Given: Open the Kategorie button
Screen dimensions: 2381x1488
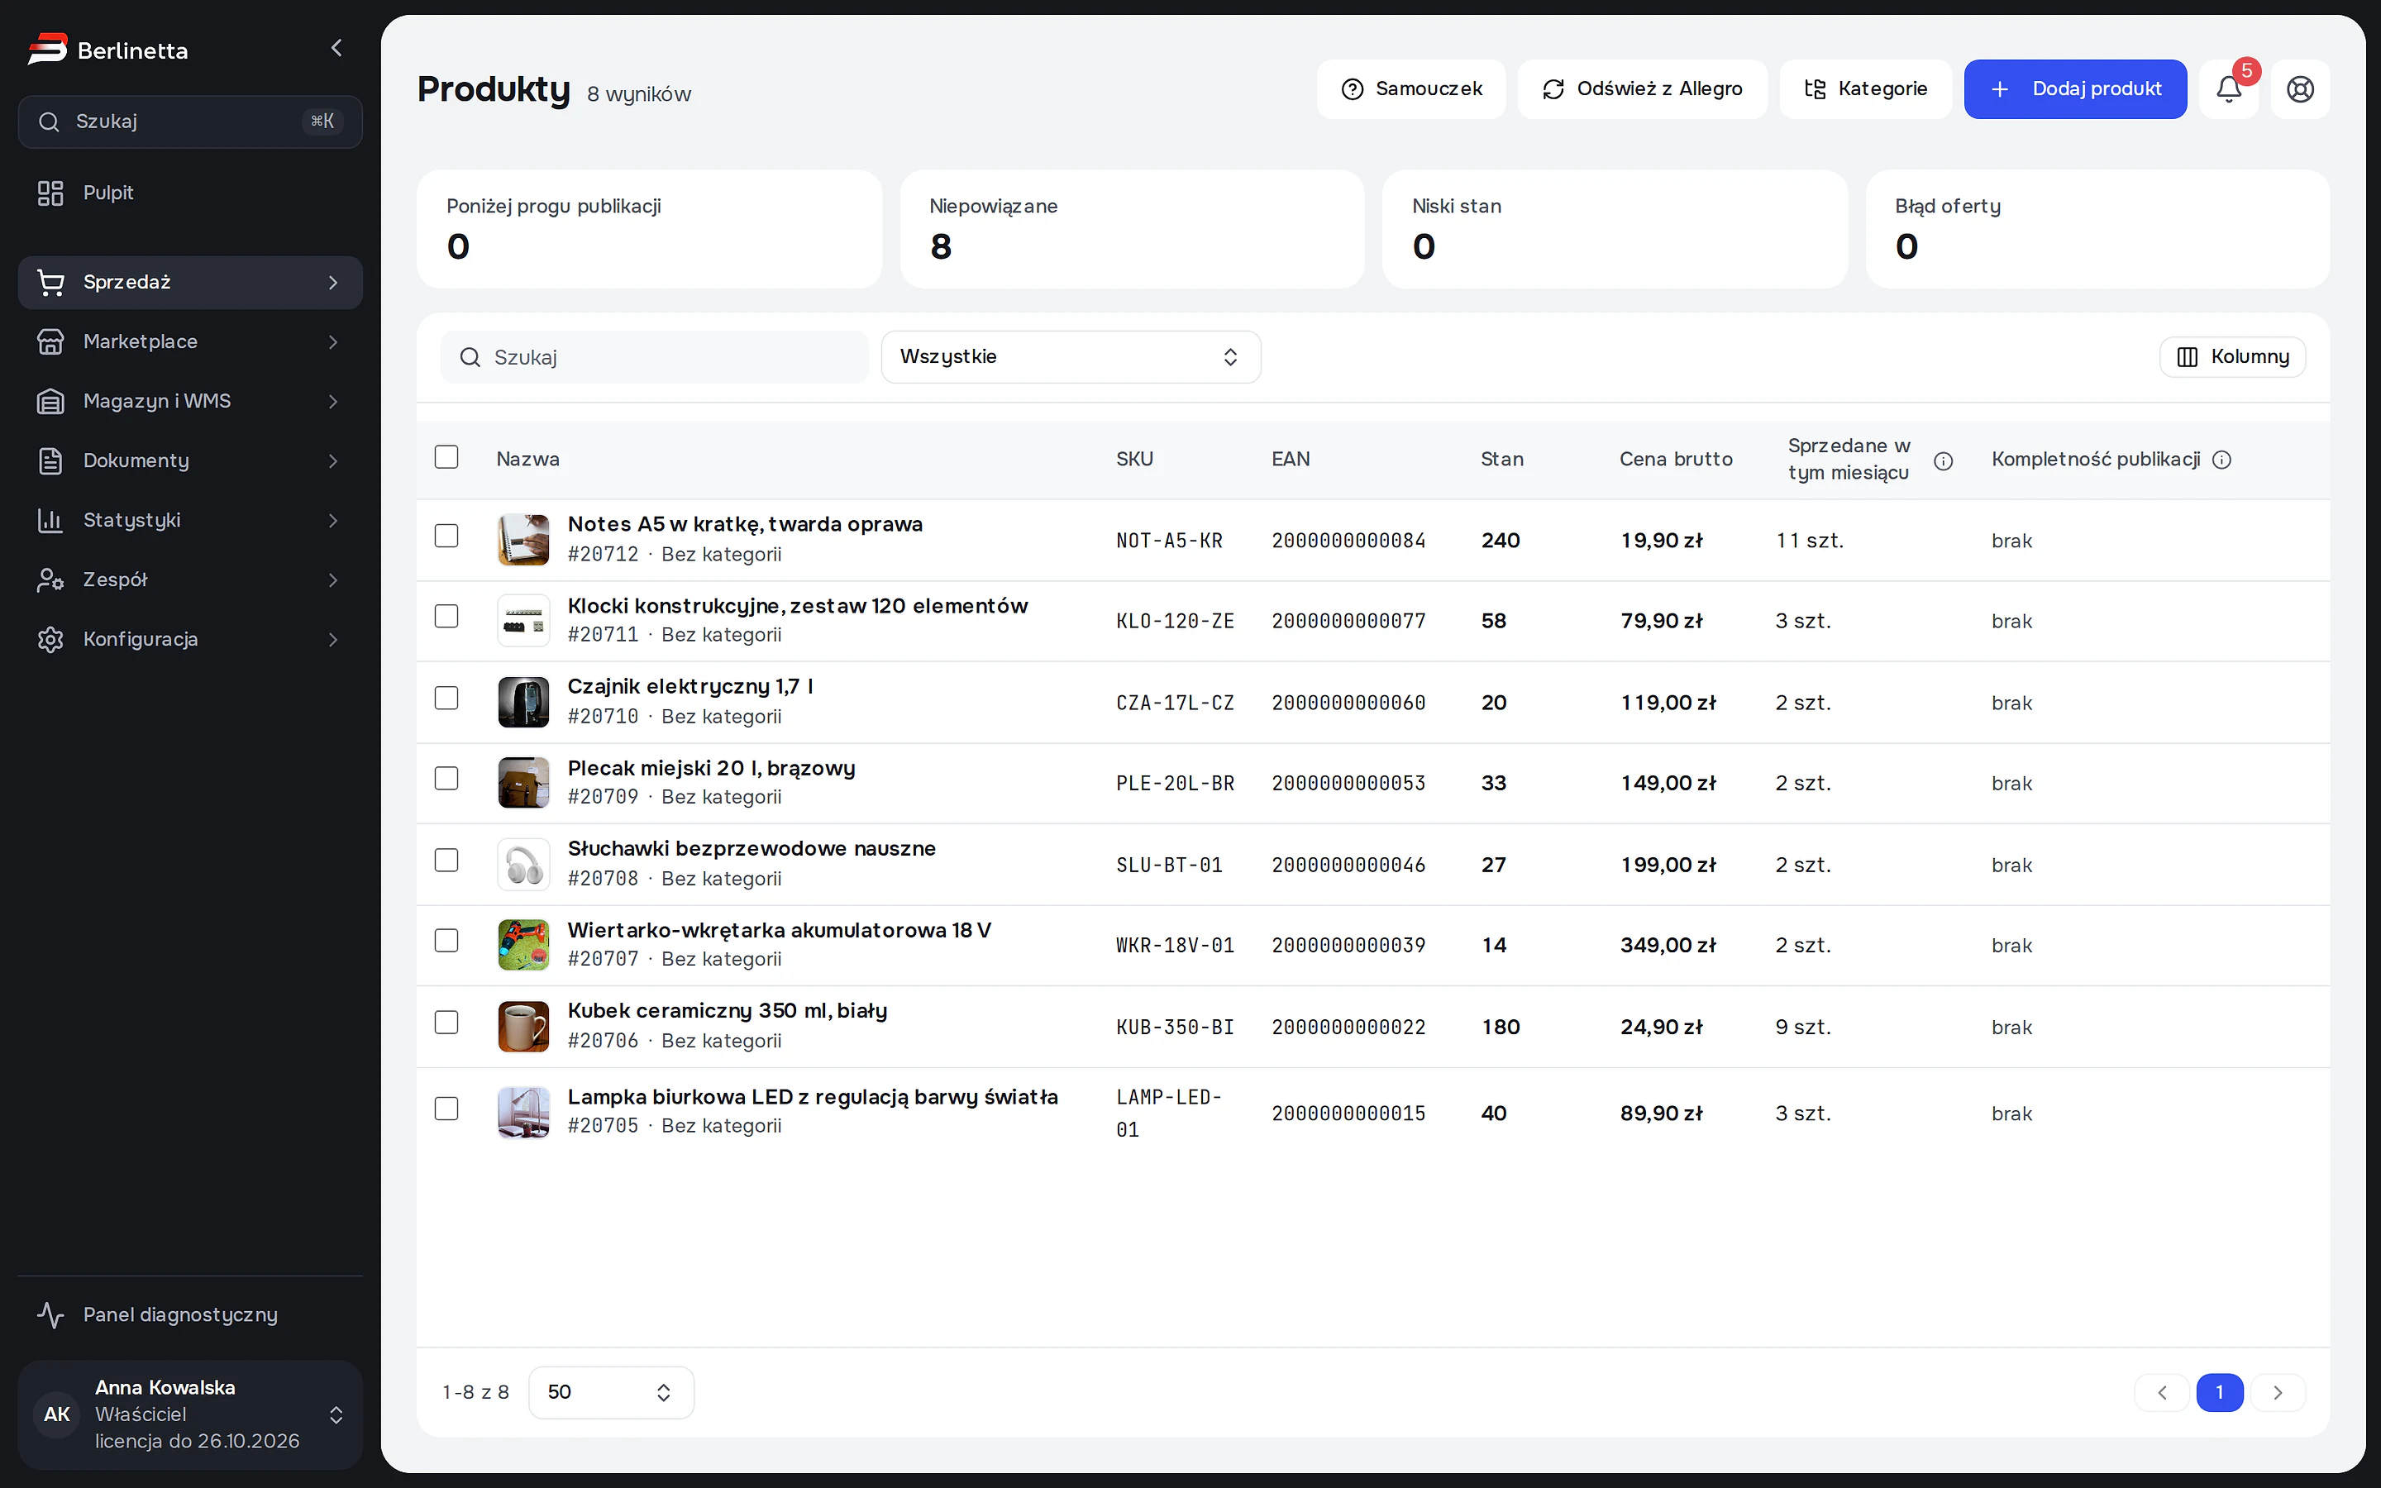Looking at the screenshot, I should (1865, 89).
